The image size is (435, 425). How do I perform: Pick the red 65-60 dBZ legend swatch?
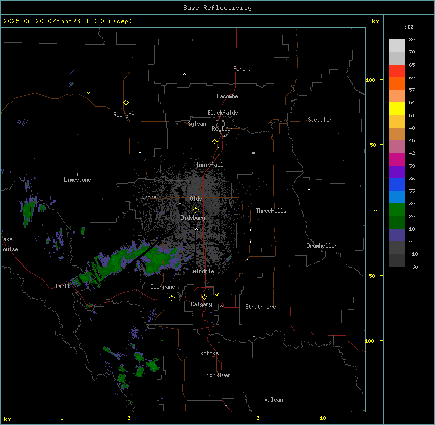coord(397,71)
